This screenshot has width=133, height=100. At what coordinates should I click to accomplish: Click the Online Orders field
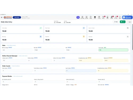(x=40, y=61)
